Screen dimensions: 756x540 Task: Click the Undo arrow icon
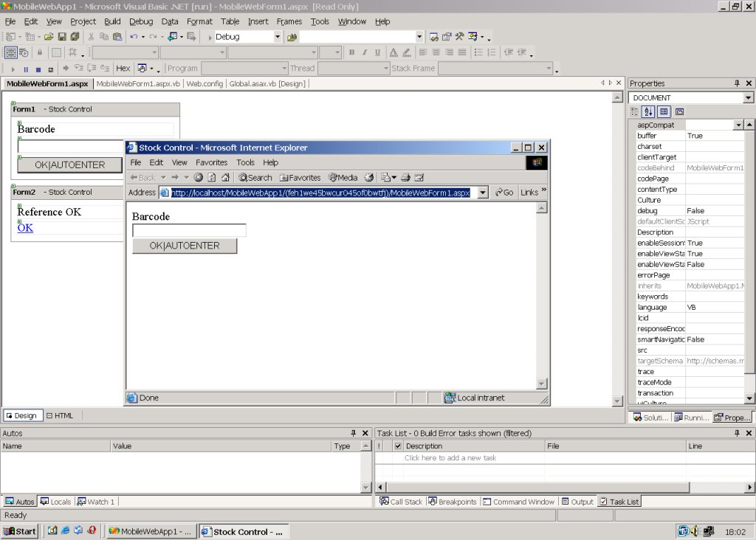134,37
